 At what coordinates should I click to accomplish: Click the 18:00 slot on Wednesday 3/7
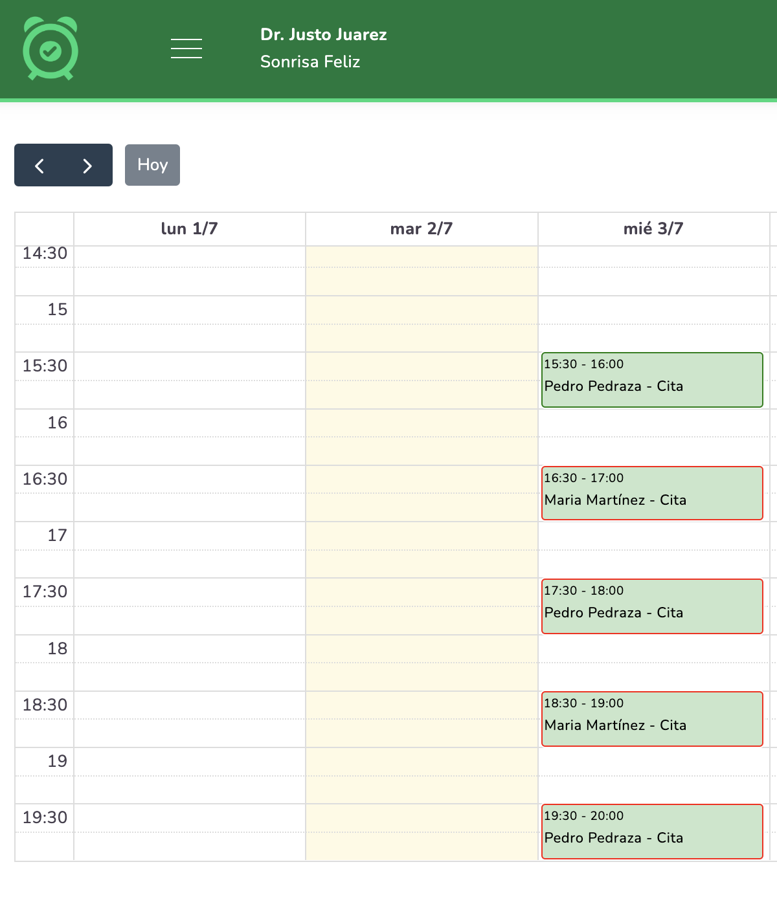pyautogui.click(x=653, y=649)
